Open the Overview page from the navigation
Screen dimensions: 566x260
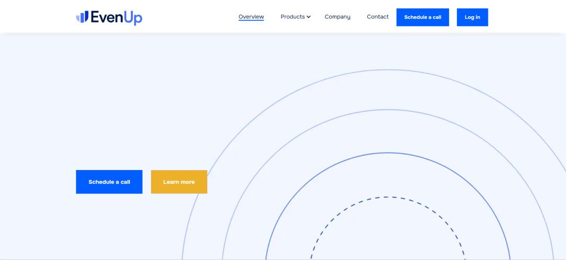(251, 17)
